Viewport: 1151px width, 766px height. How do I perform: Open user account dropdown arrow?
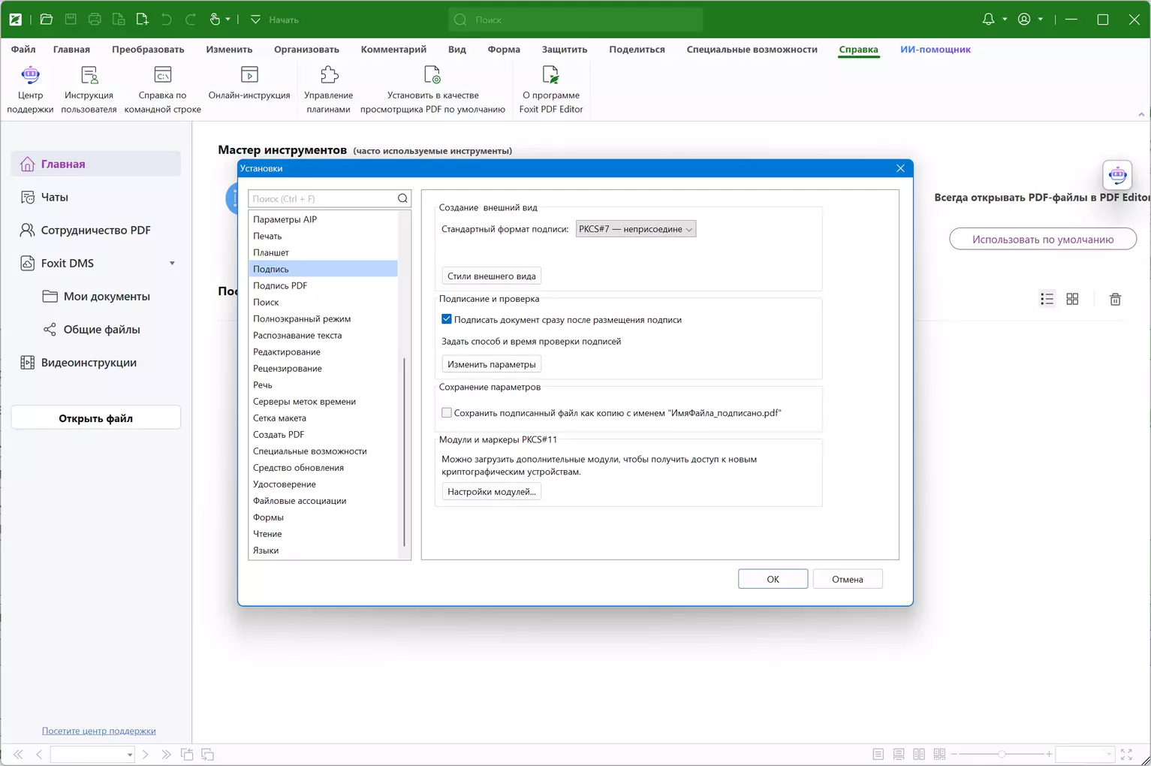(1041, 20)
